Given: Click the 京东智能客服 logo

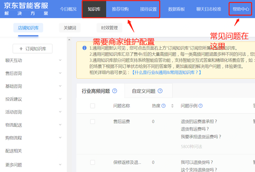Looking at the screenshot, I should [26, 9].
